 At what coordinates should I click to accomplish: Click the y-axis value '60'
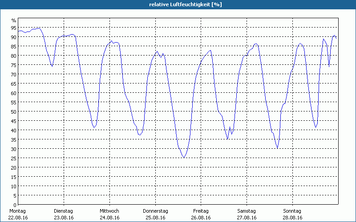(14, 93)
